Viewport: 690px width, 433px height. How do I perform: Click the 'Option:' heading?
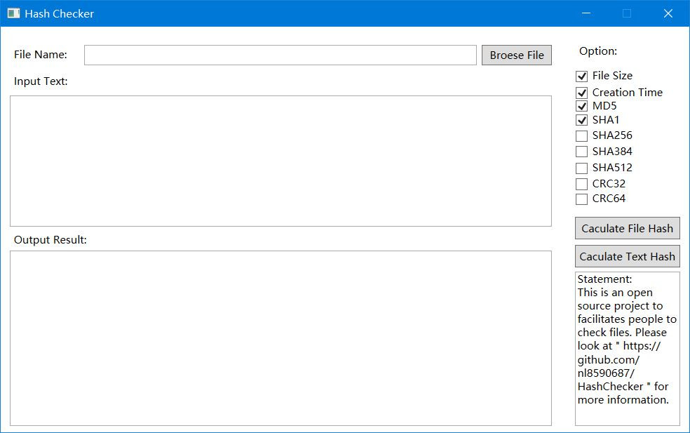598,51
